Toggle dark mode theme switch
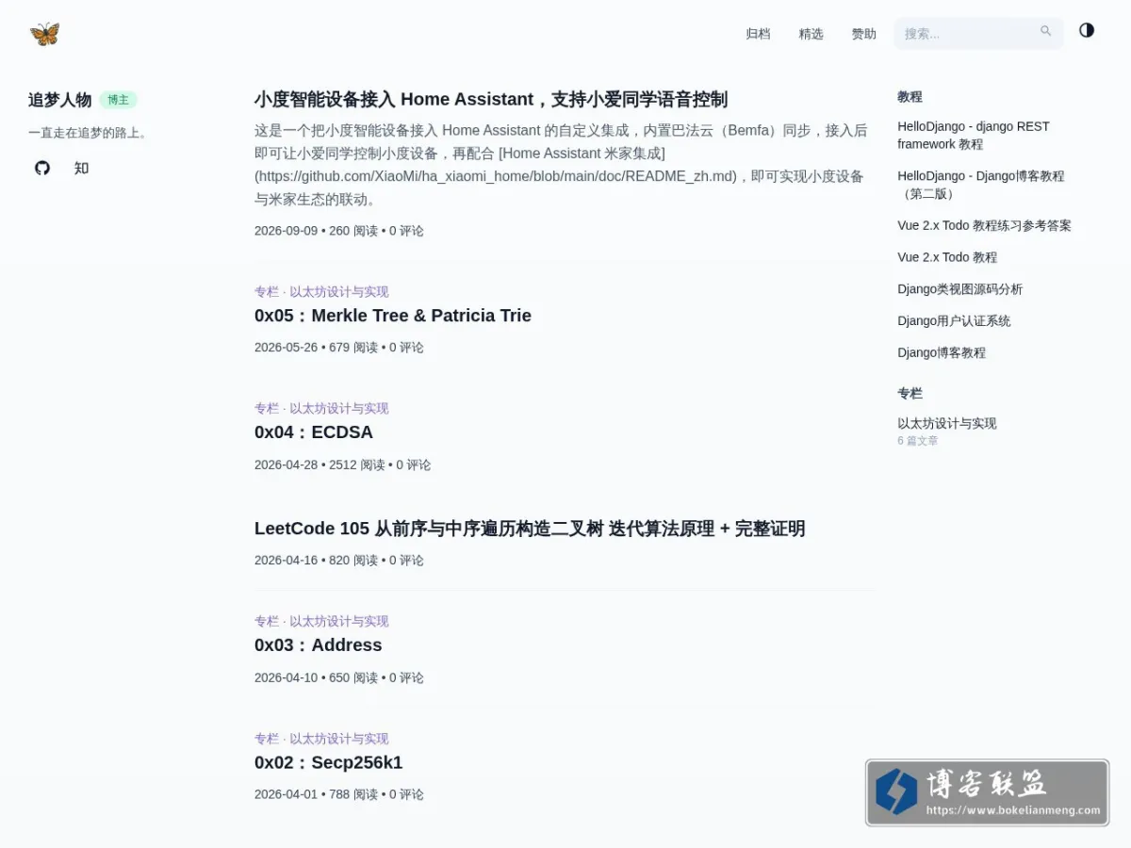1131x848 pixels. (1087, 30)
